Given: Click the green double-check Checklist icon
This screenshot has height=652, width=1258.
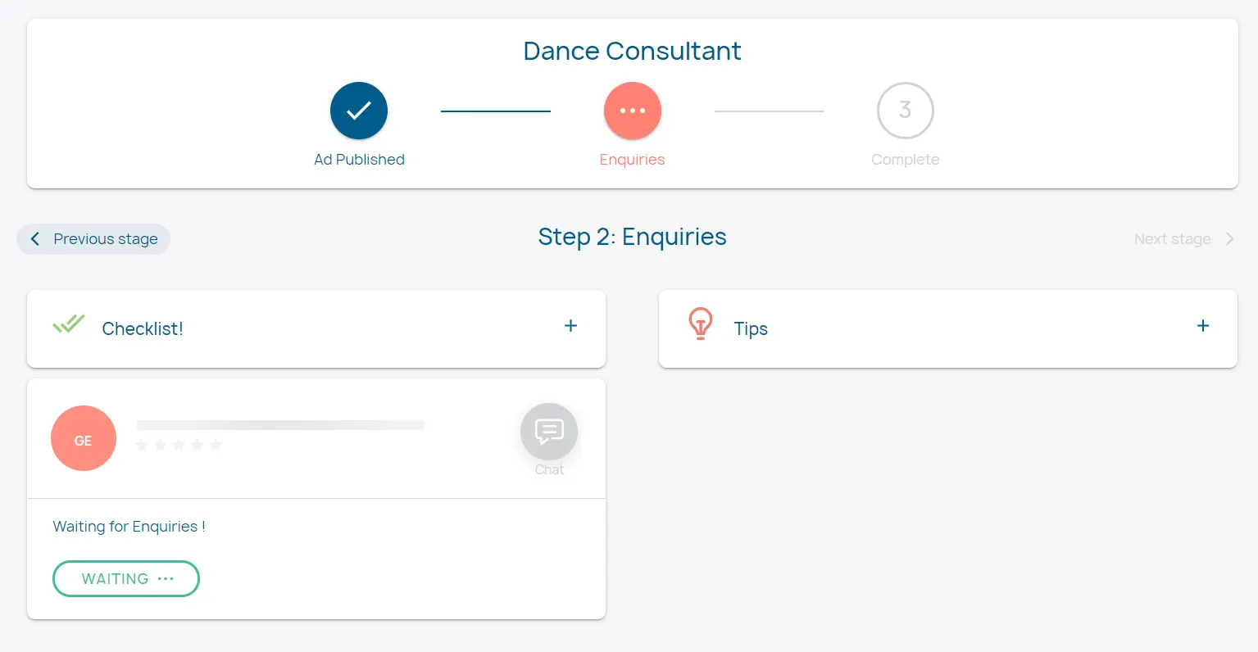Looking at the screenshot, I should tap(69, 324).
